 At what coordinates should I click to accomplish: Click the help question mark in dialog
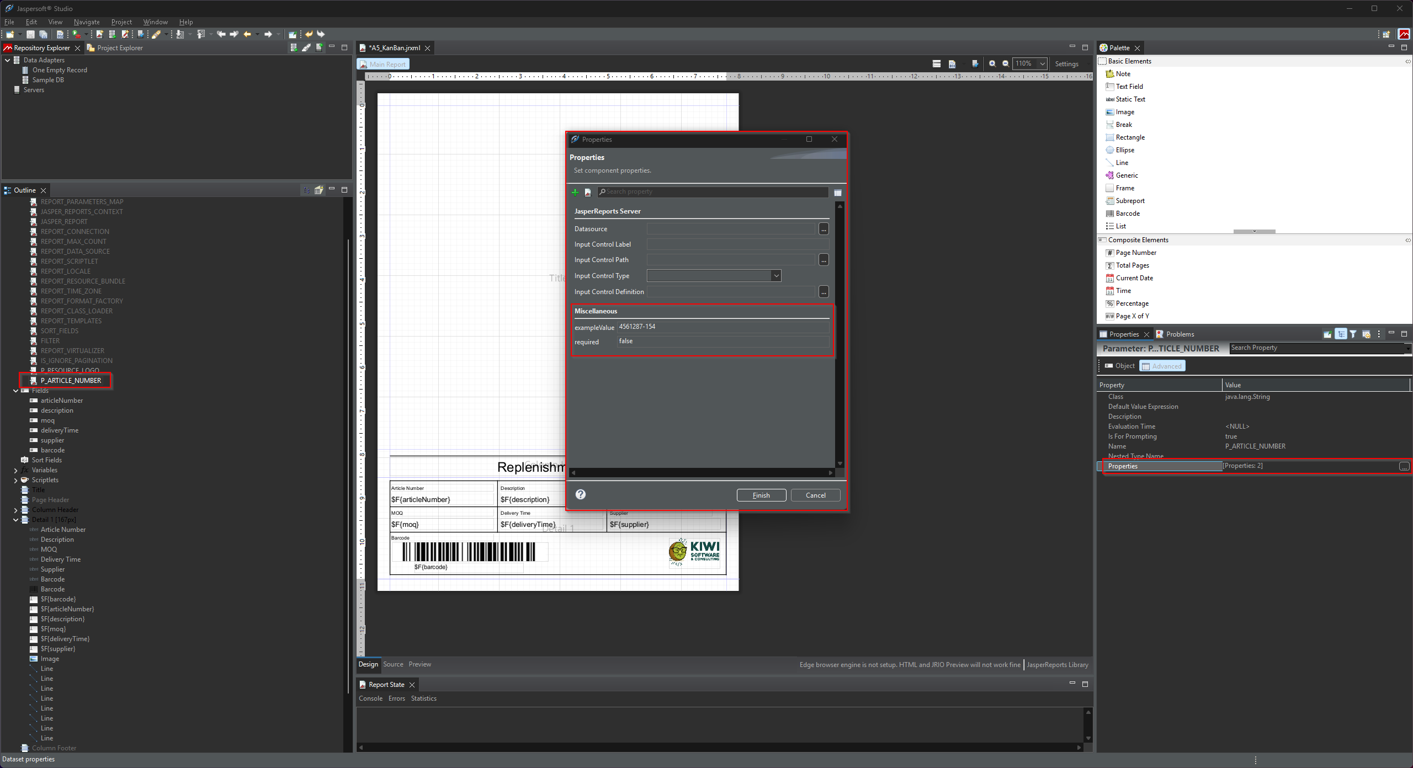click(581, 494)
